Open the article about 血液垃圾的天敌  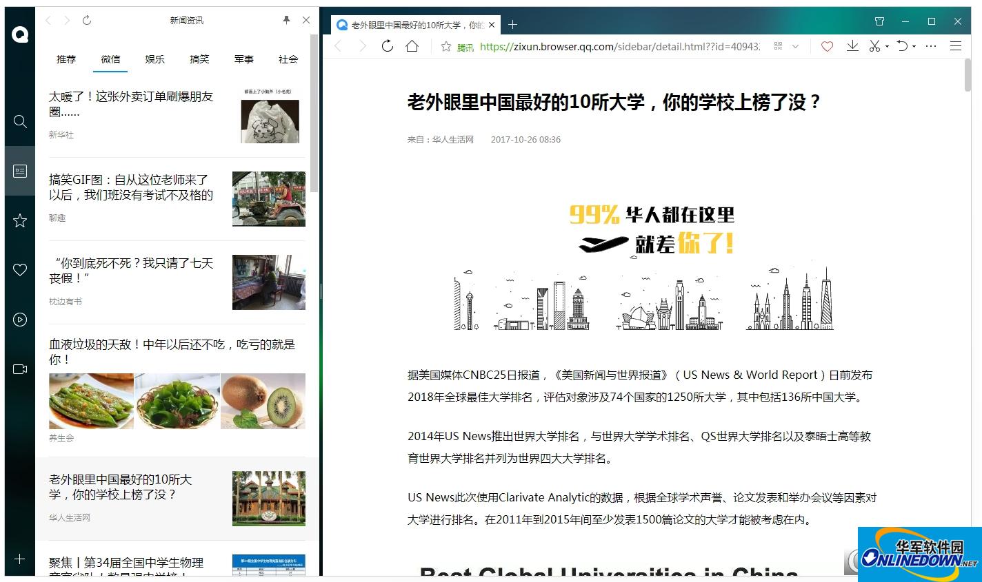click(172, 351)
